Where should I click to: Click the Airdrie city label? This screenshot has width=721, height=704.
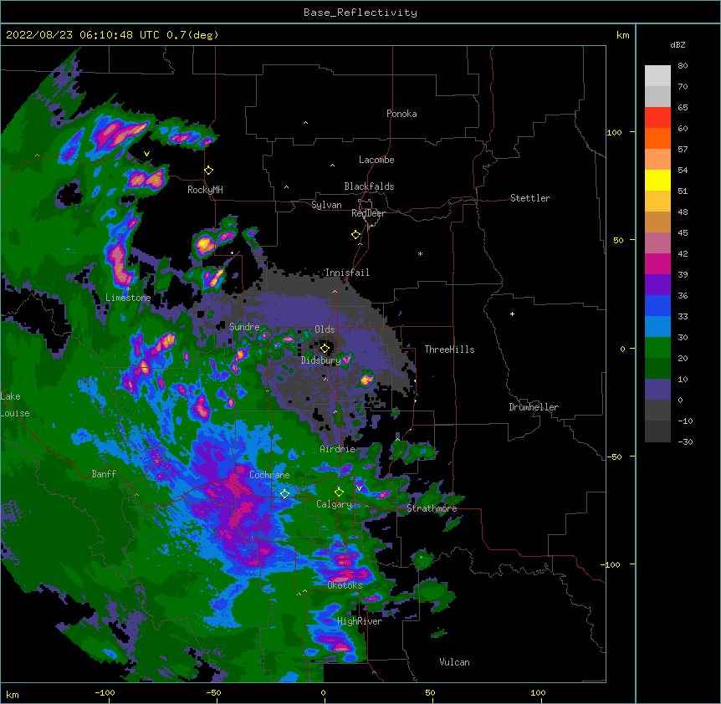coord(337,449)
